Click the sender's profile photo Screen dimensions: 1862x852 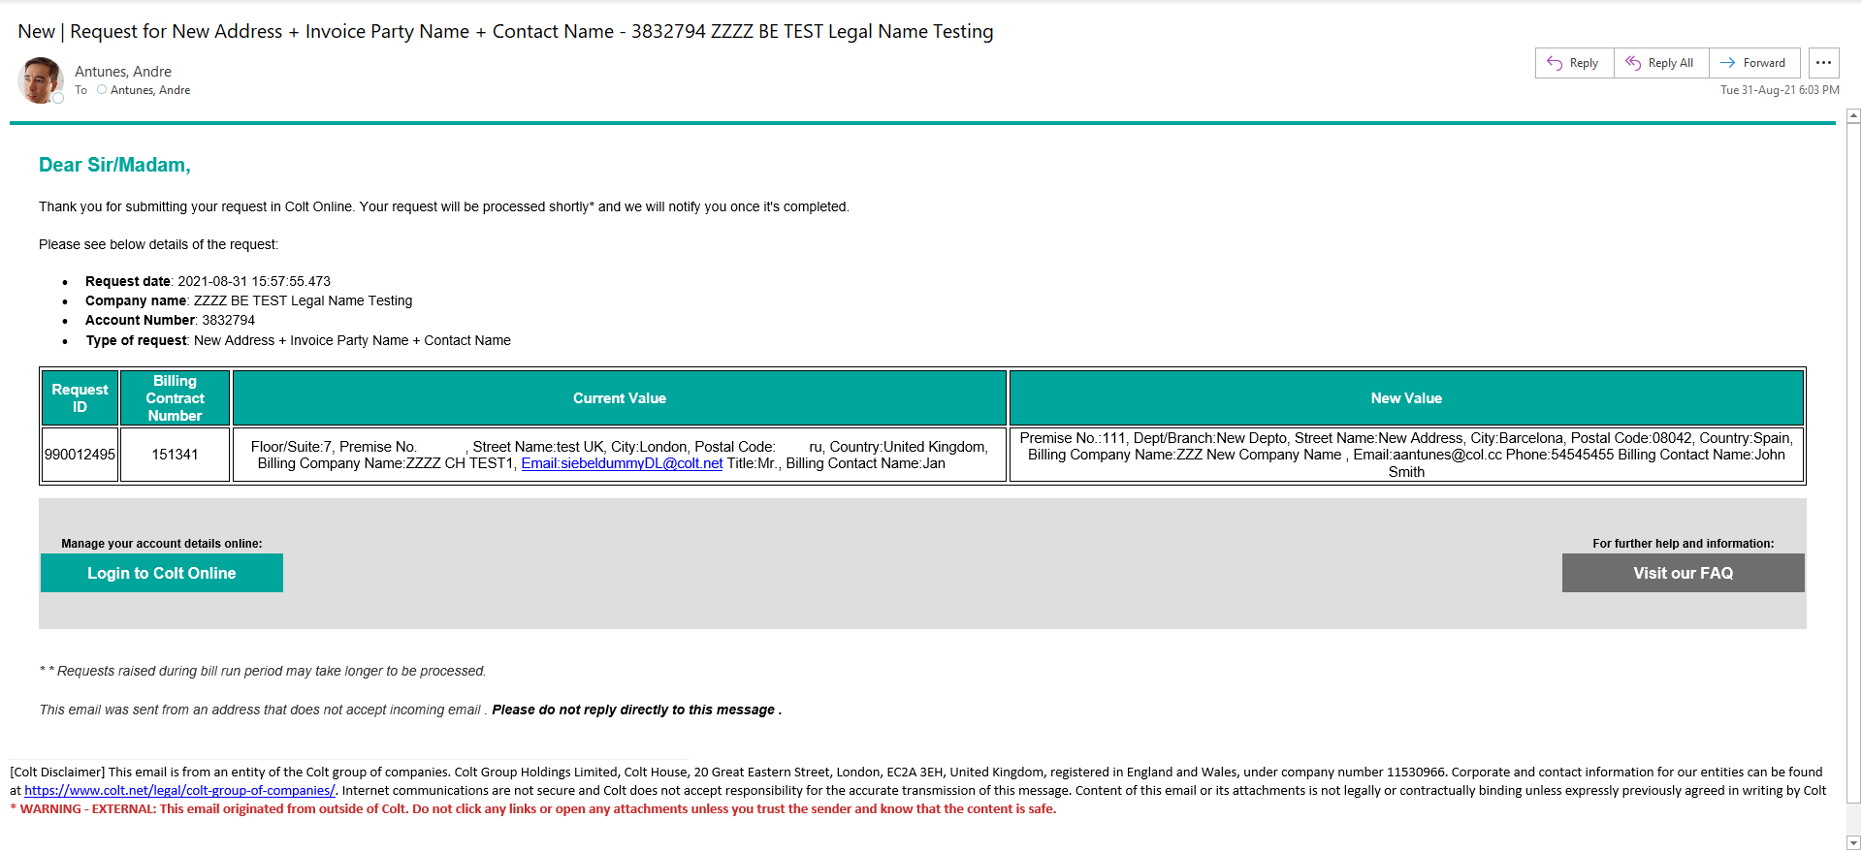tap(40, 79)
